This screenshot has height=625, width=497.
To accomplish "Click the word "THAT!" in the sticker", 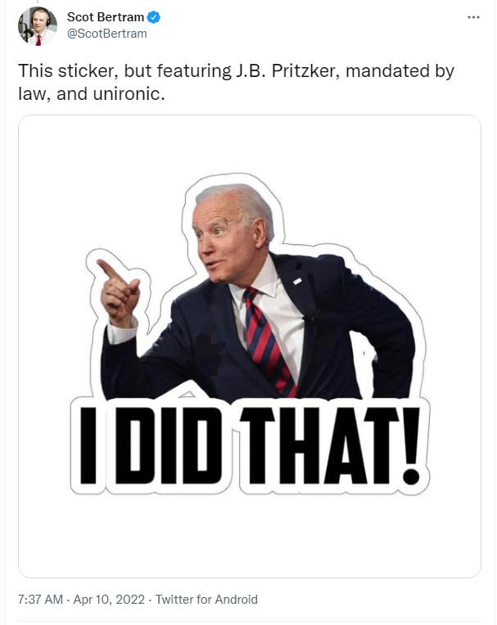I will point(331,446).
